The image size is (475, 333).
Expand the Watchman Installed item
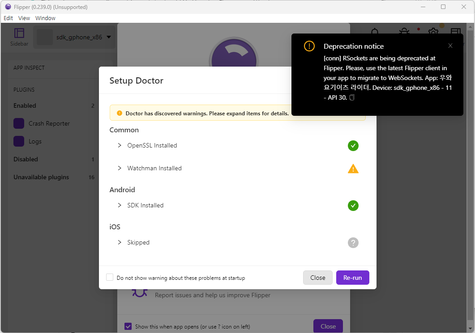(x=120, y=168)
